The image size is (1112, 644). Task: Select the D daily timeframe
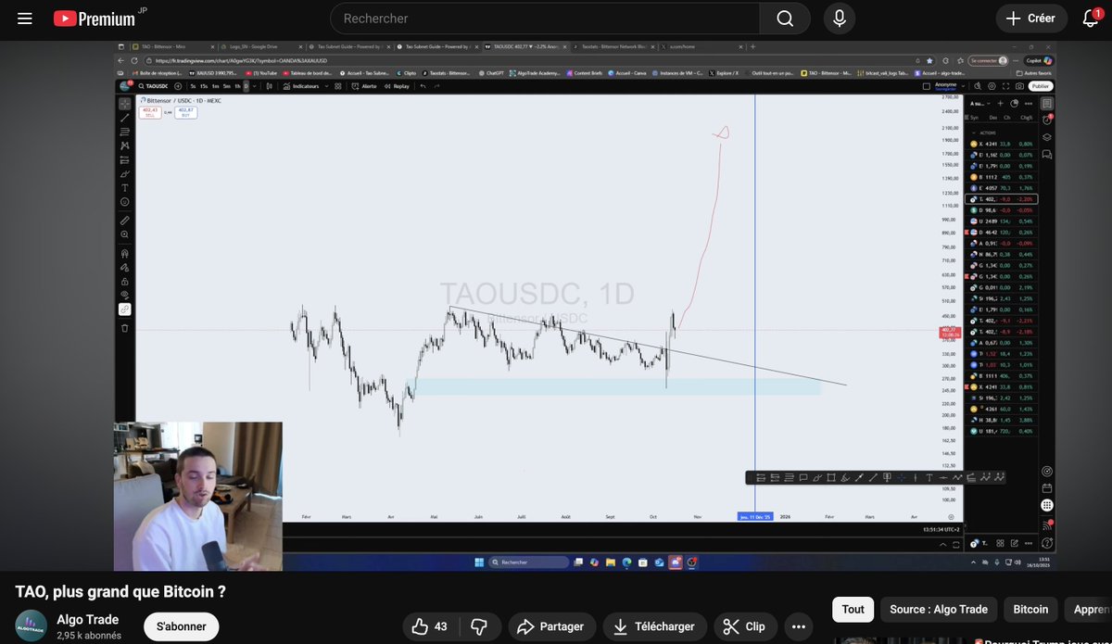coord(246,86)
